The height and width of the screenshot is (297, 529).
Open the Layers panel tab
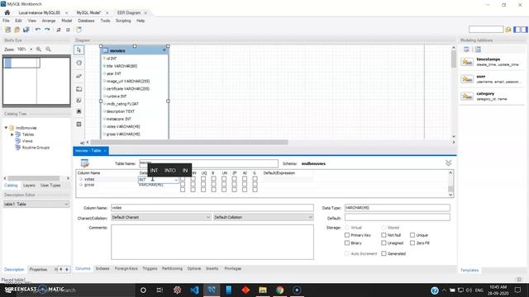29,186
